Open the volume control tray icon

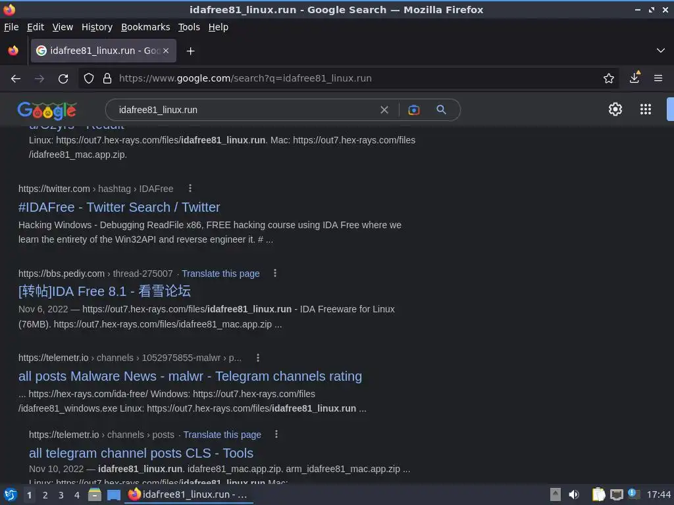coord(574,494)
